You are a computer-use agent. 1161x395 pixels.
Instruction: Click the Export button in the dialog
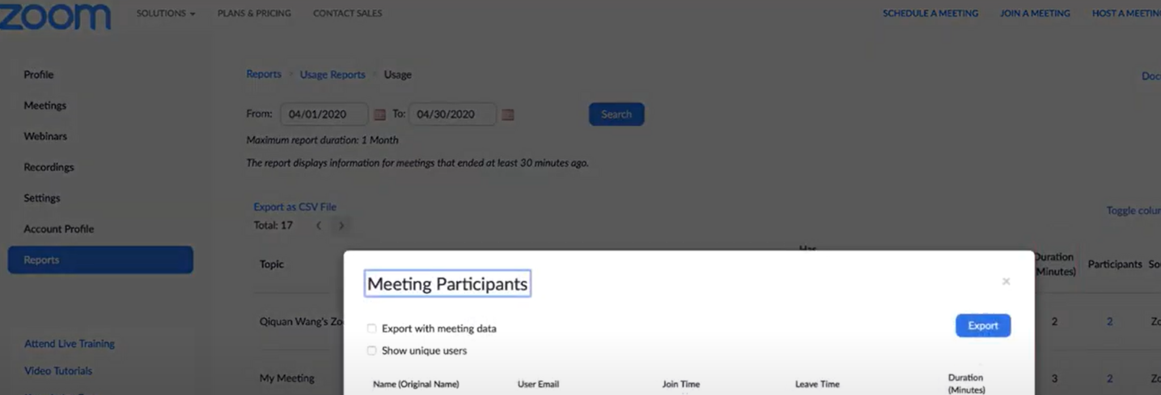click(x=983, y=325)
